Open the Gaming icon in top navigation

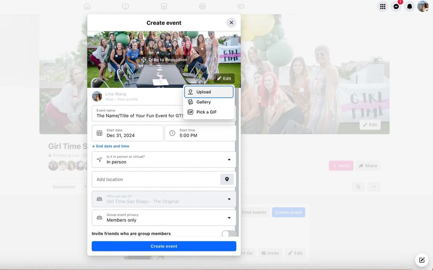point(241,6)
